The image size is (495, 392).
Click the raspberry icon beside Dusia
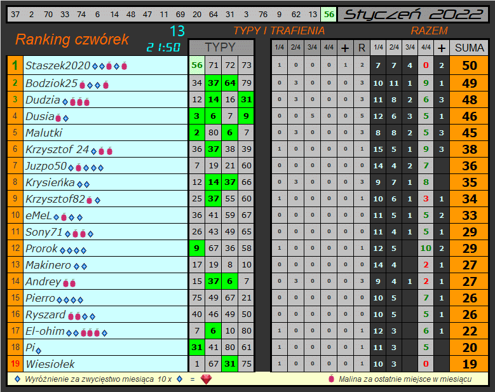click(x=58, y=118)
